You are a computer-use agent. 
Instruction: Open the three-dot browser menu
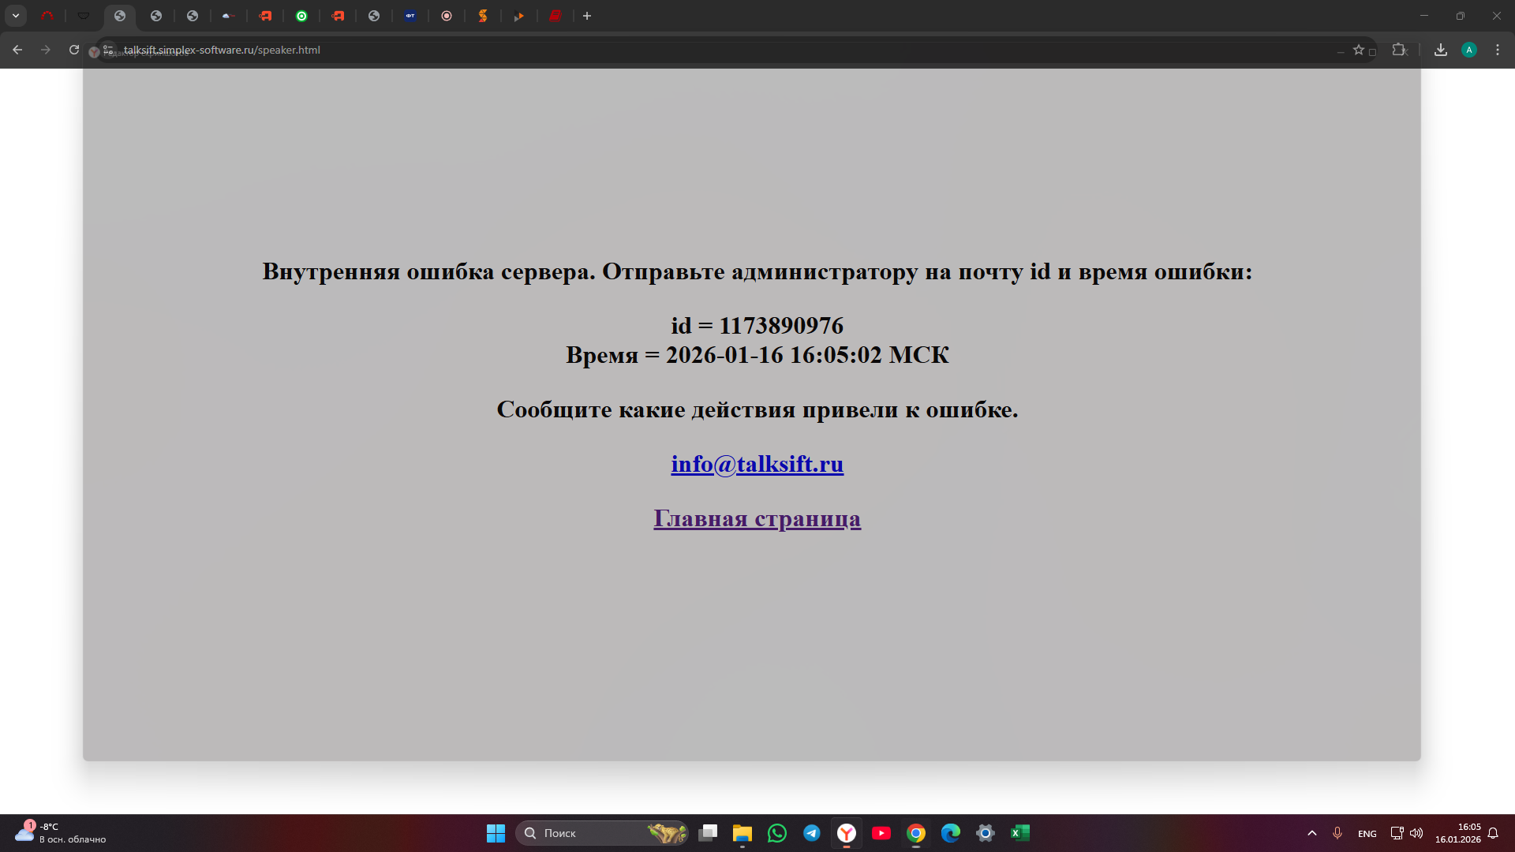coord(1498,50)
